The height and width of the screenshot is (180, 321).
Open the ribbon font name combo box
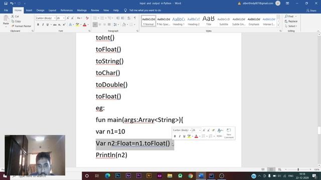click(46, 18)
